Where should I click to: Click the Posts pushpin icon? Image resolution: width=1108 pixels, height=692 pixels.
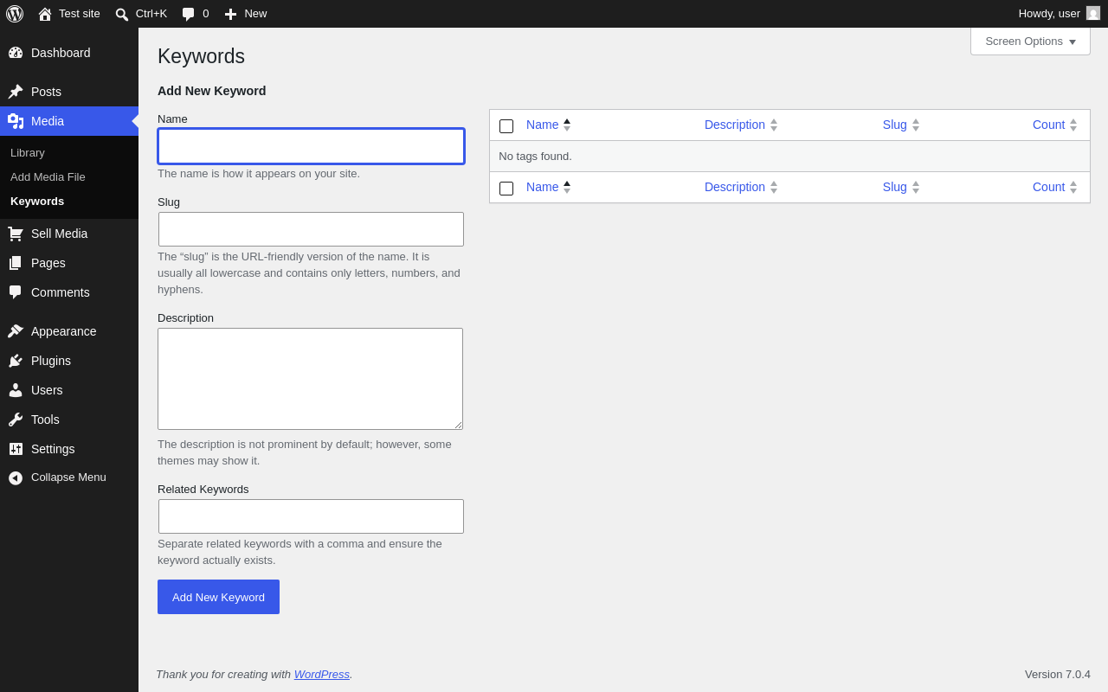coord(16,92)
